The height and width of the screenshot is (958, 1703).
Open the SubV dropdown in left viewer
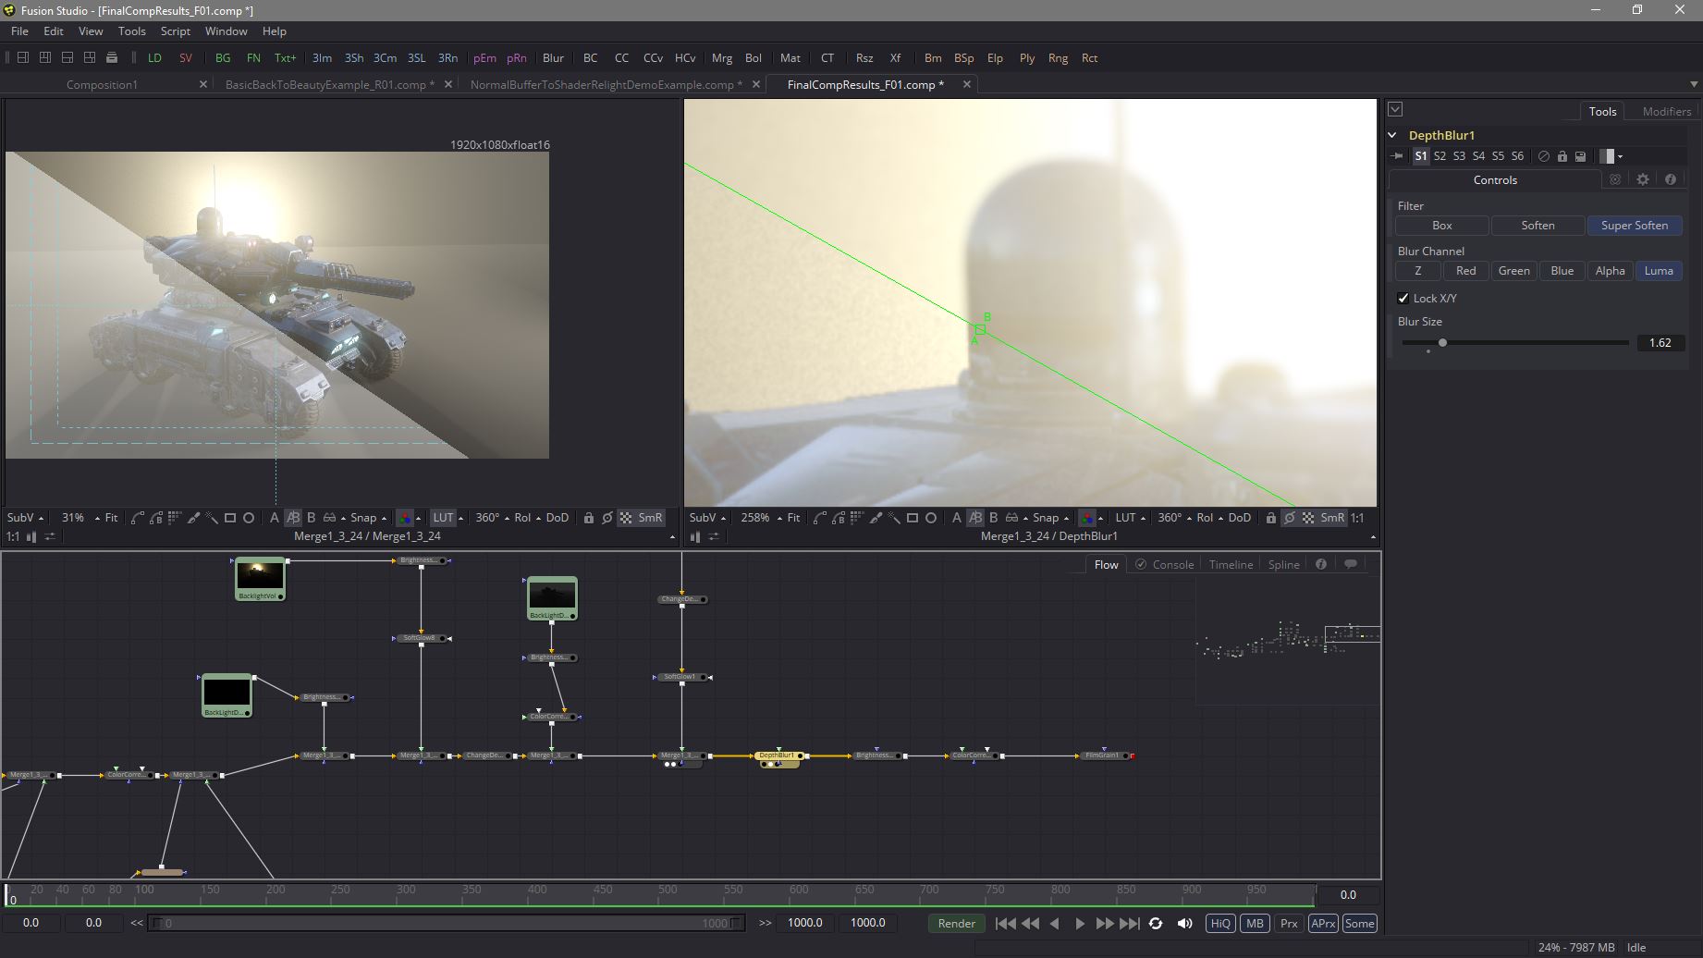point(25,518)
